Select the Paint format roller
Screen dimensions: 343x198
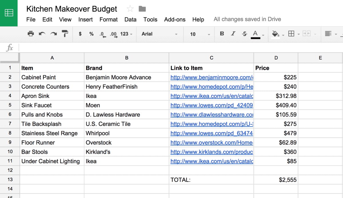pos(65,34)
